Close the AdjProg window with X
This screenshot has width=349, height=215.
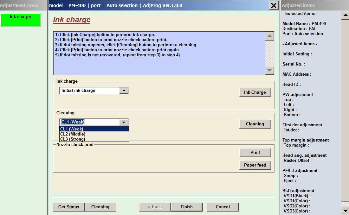pos(274,5)
